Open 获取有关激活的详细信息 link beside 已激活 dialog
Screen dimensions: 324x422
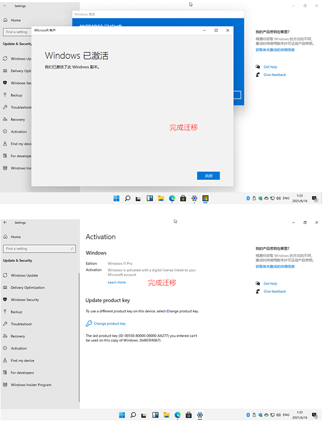coord(275,50)
